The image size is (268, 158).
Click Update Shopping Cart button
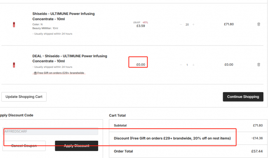click(x=24, y=97)
